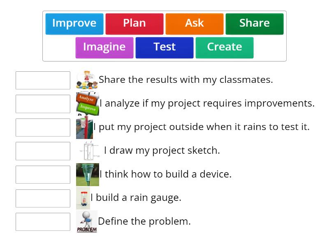Select the Create word tile
329x246 pixels.
point(225,47)
